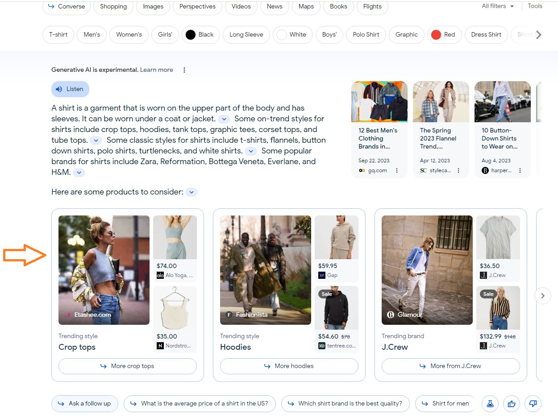Show next product cards with right arrow
Image resolution: width=558 pixels, height=418 pixels.
[543, 296]
